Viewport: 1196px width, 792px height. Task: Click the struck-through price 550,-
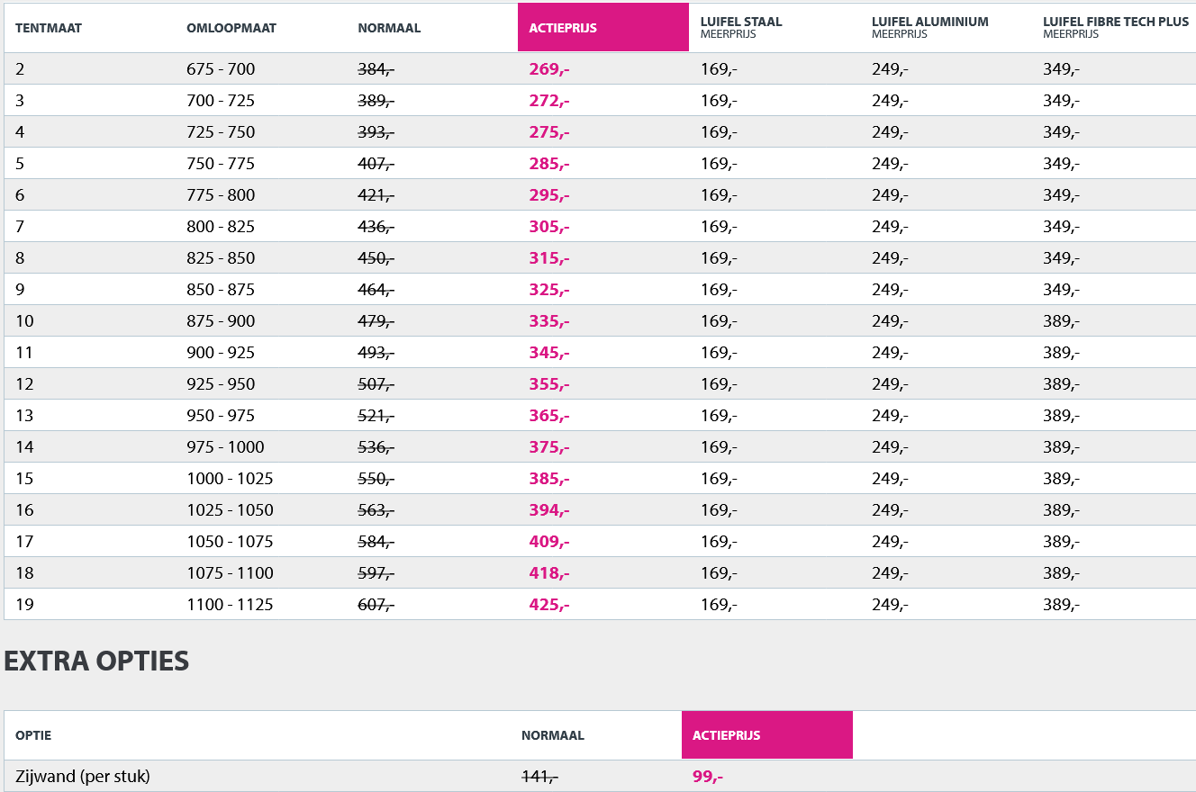[x=376, y=479]
